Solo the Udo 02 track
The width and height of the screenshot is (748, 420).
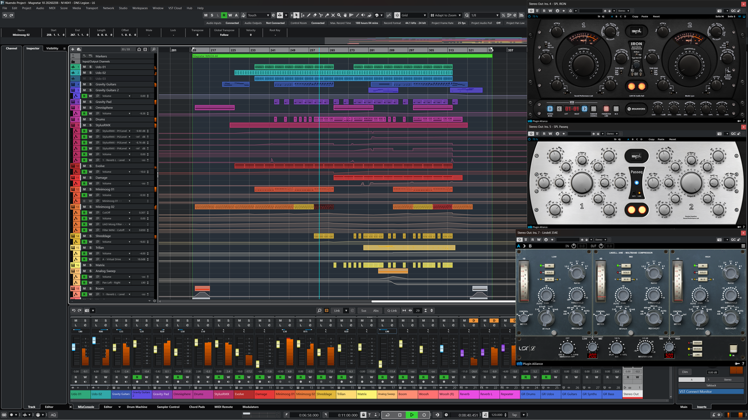90,73
